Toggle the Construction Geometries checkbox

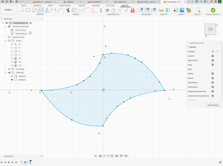coord(213,96)
